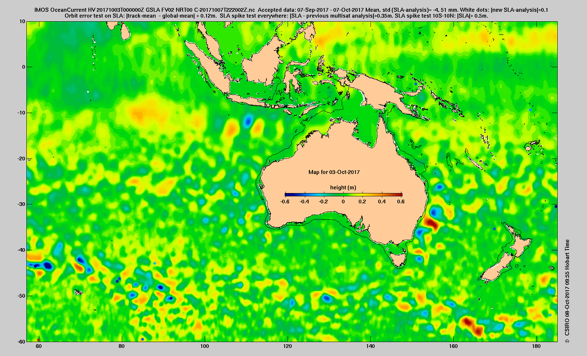Click the 'Map for 03-Oct-2017' label

(x=334, y=172)
